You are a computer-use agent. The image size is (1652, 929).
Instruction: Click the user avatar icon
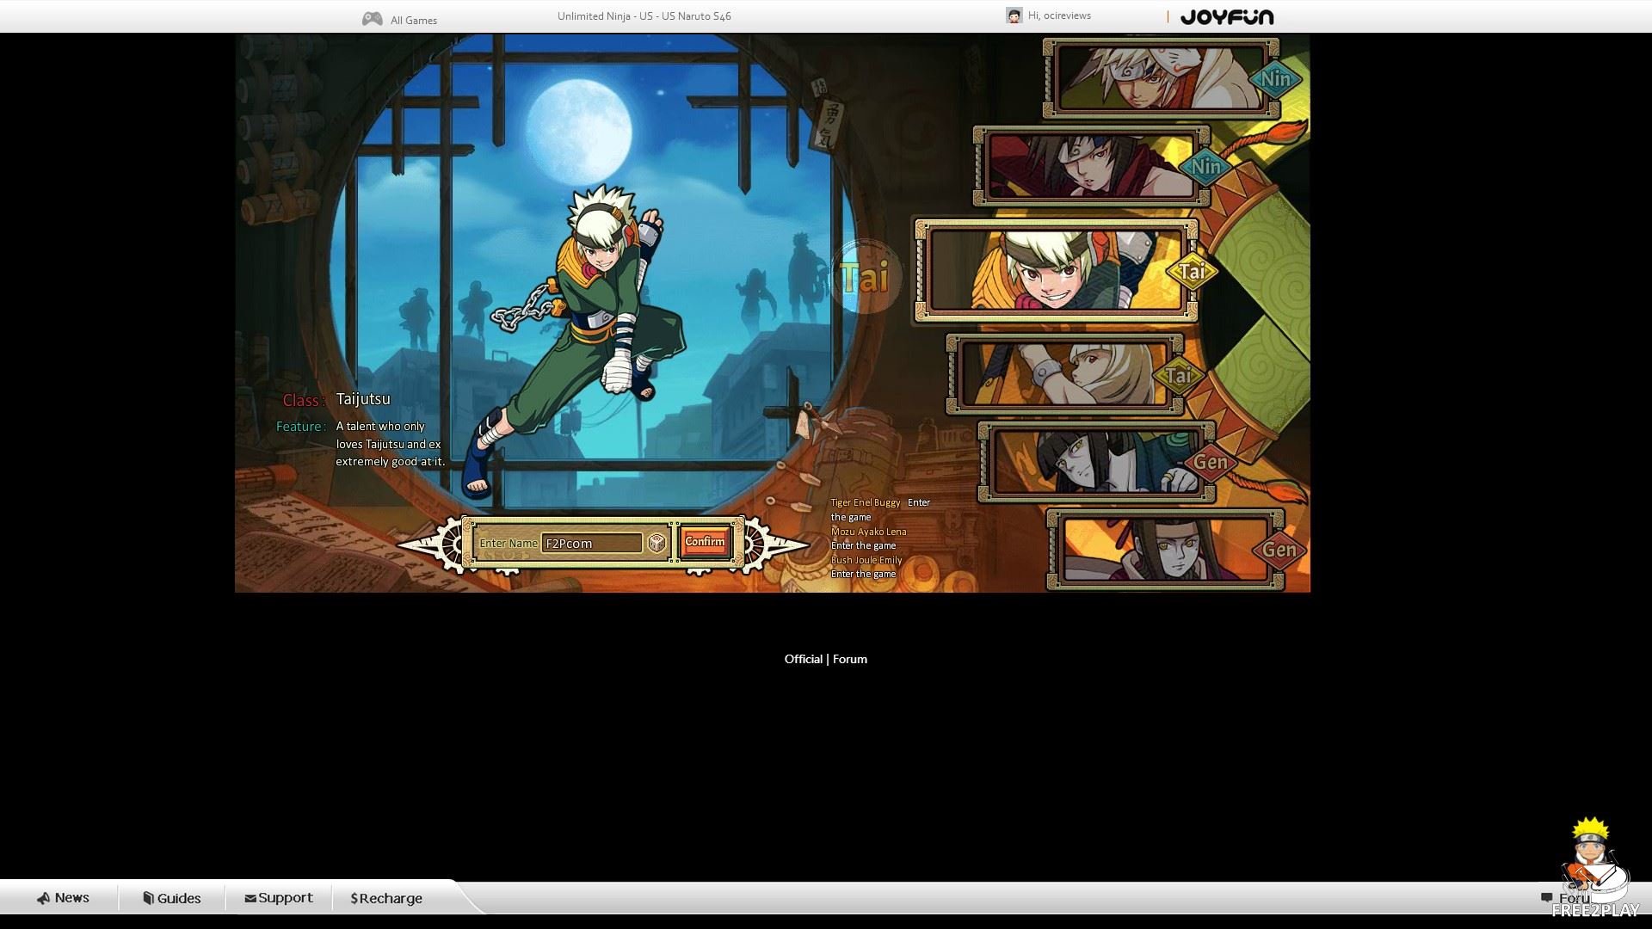[1014, 15]
